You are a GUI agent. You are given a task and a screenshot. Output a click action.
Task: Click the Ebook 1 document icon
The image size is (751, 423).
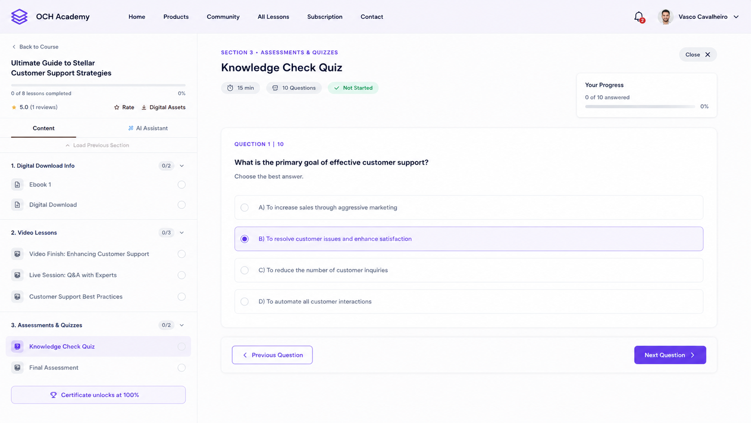click(17, 185)
